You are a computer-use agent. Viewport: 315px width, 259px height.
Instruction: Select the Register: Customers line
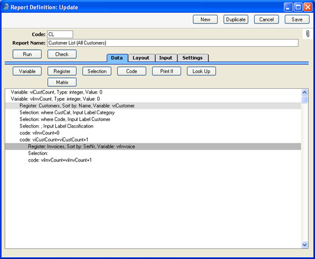(x=153, y=106)
